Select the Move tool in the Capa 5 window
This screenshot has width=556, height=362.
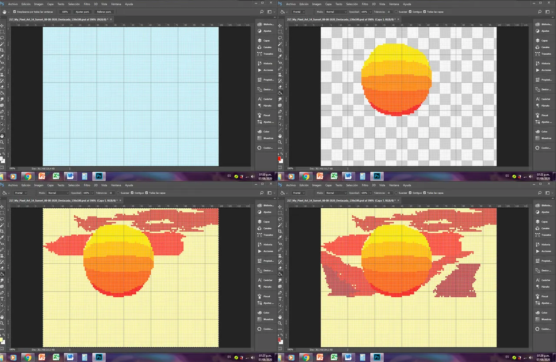pos(2,207)
